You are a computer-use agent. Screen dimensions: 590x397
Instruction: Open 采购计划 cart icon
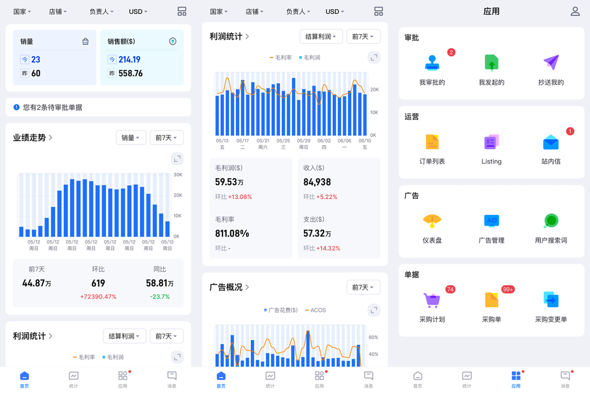coord(432,300)
